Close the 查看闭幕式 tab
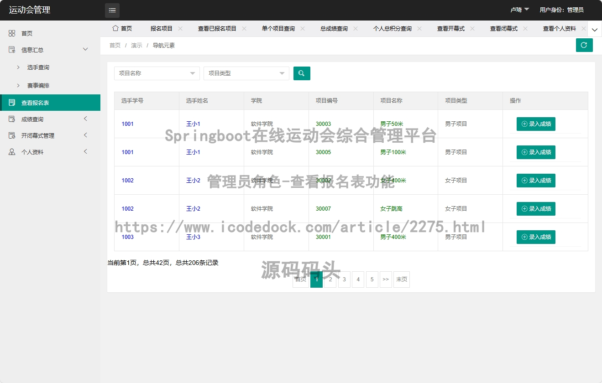The height and width of the screenshot is (383, 602). pos(525,28)
